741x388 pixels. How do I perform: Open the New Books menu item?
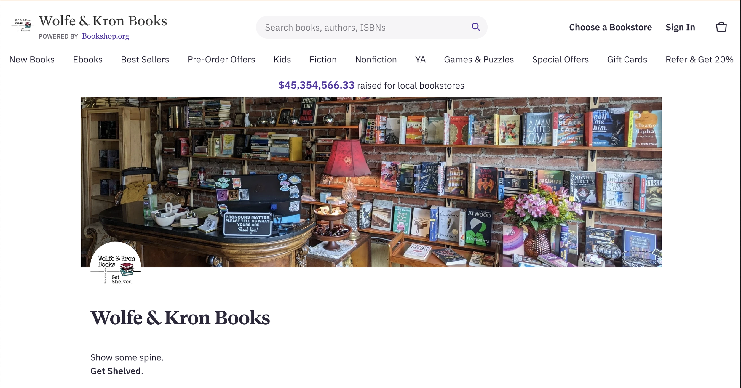tap(32, 60)
